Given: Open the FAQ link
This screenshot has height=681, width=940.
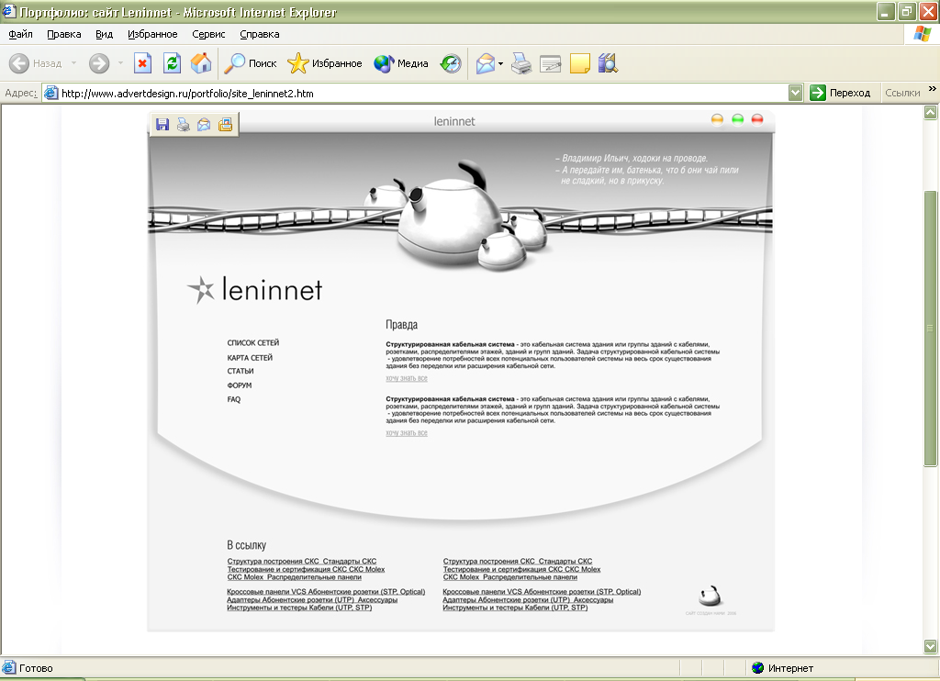Looking at the screenshot, I should pos(233,399).
